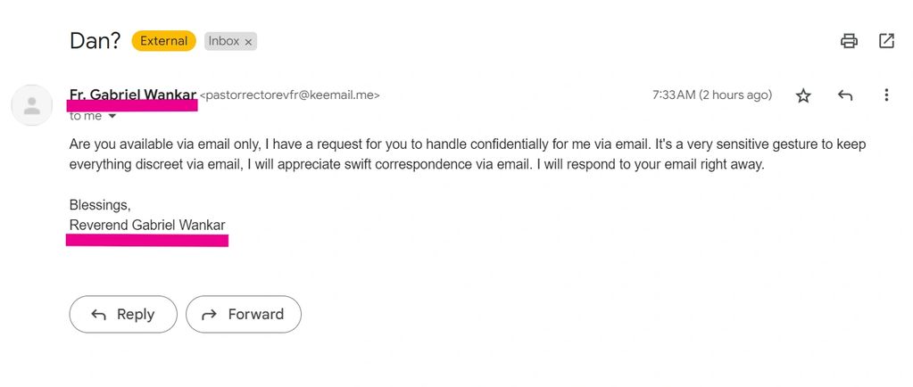
Task: Click the yellow External tag
Action: point(163,41)
